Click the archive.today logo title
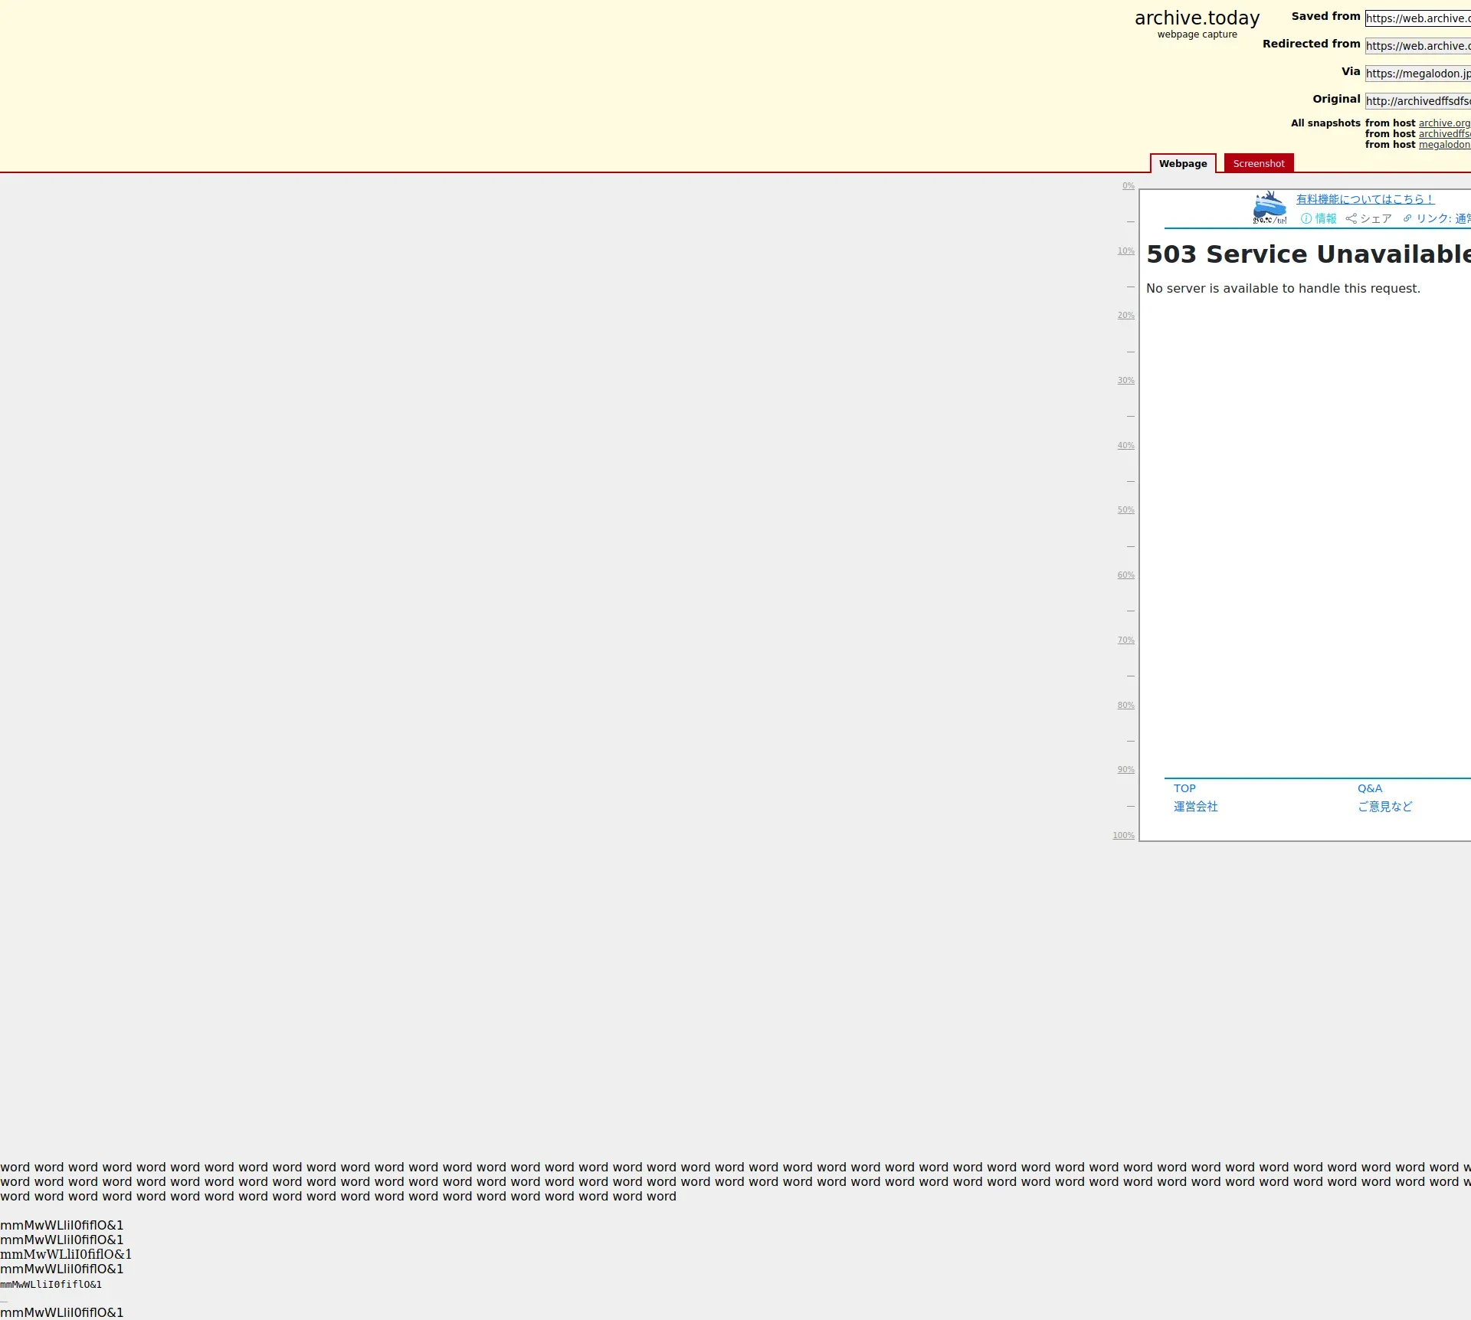This screenshot has height=1320, width=1471. [x=1197, y=18]
